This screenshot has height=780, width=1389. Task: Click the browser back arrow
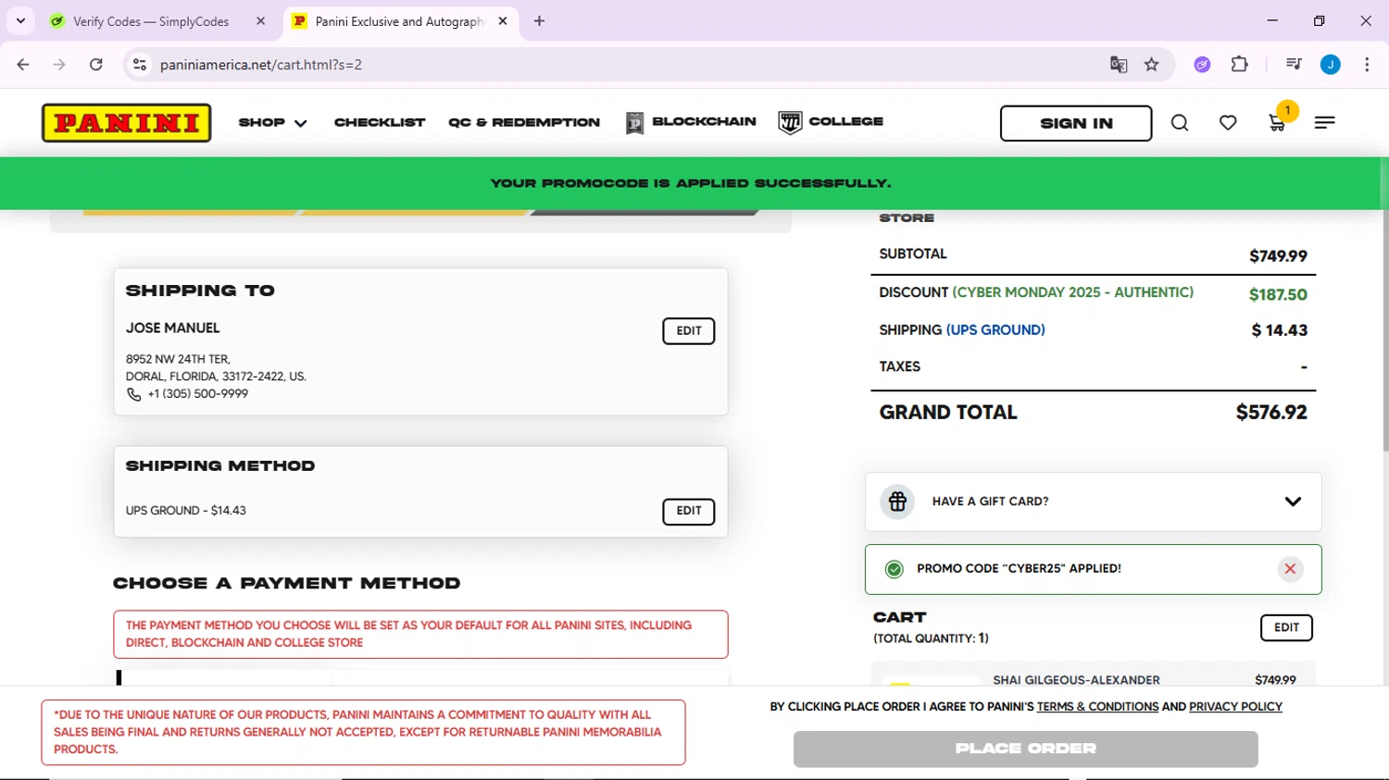[23, 65]
